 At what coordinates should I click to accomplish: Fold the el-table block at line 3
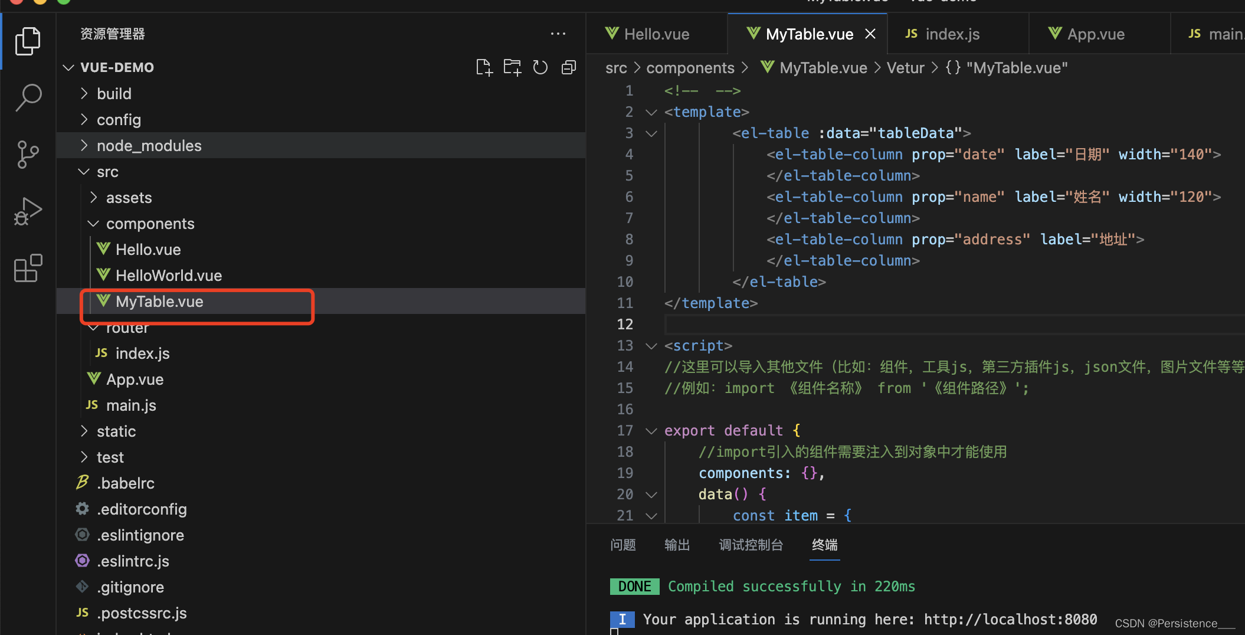651,133
